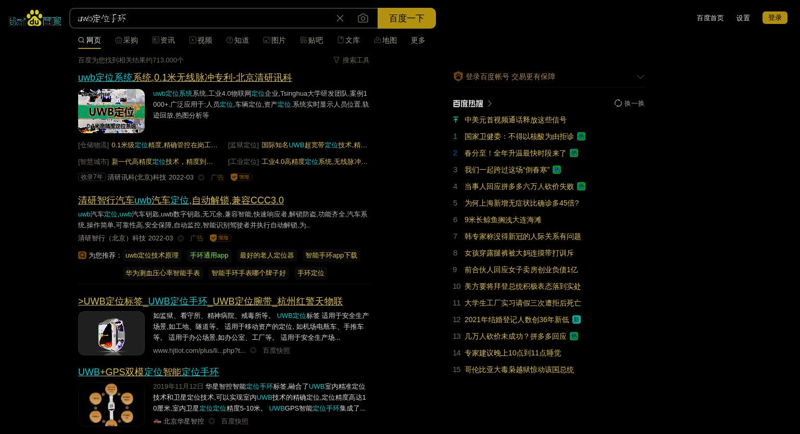Expand dropdown arrow beside 清研智行 2022-03
The image size is (800, 434).
pyautogui.click(x=181, y=238)
